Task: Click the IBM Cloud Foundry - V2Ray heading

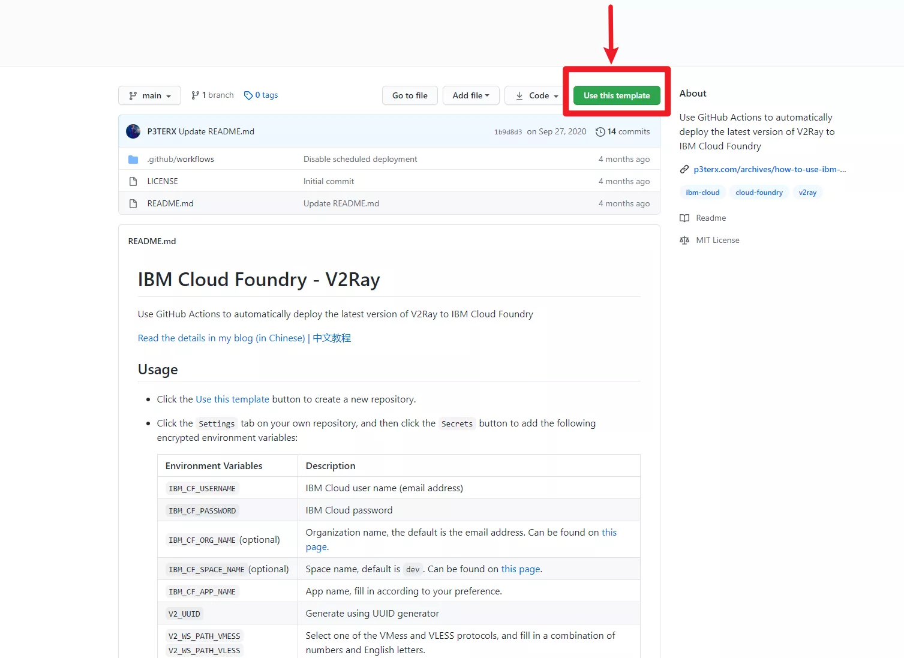Action: (259, 280)
